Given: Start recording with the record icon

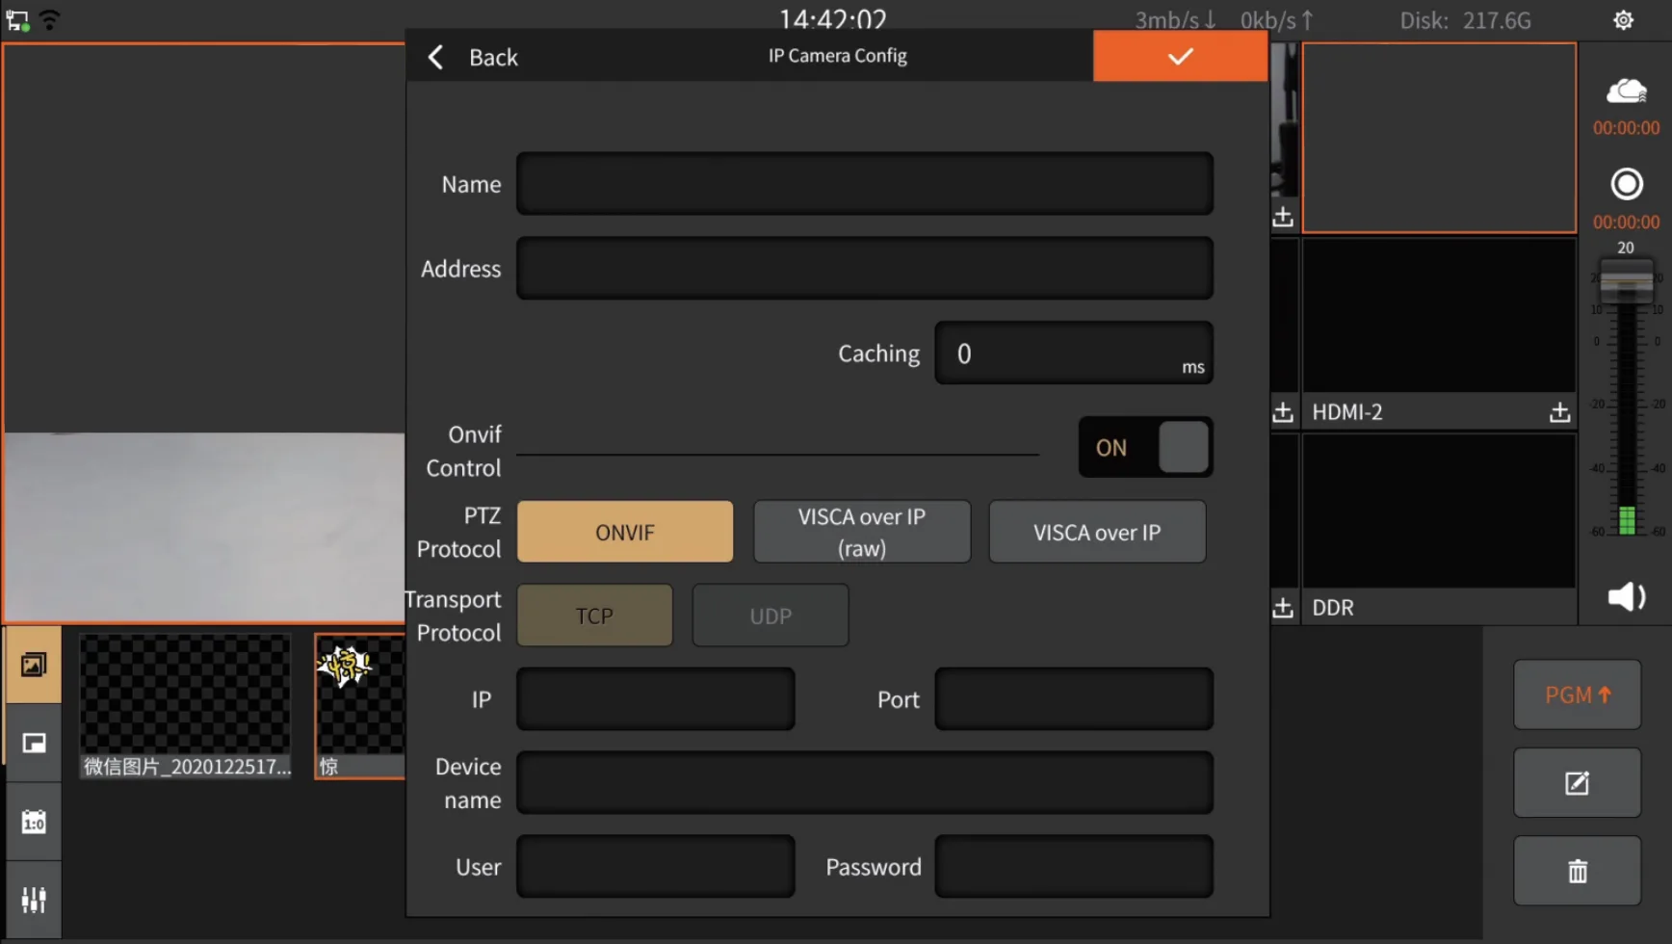Looking at the screenshot, I should click(x=1626, y=183).
